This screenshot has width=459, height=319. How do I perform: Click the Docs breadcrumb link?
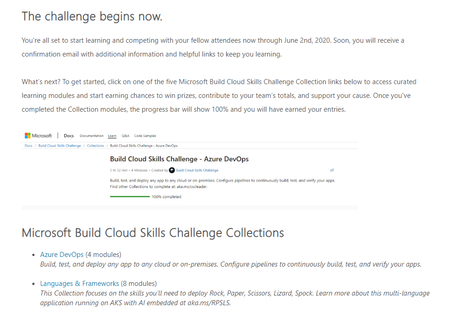tap(28, 146)
